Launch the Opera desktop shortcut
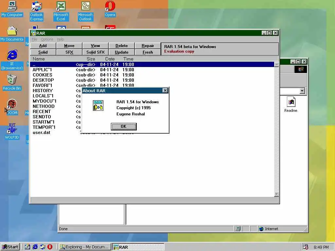Viewport: 335px width, 251px height. pos(110,9)
